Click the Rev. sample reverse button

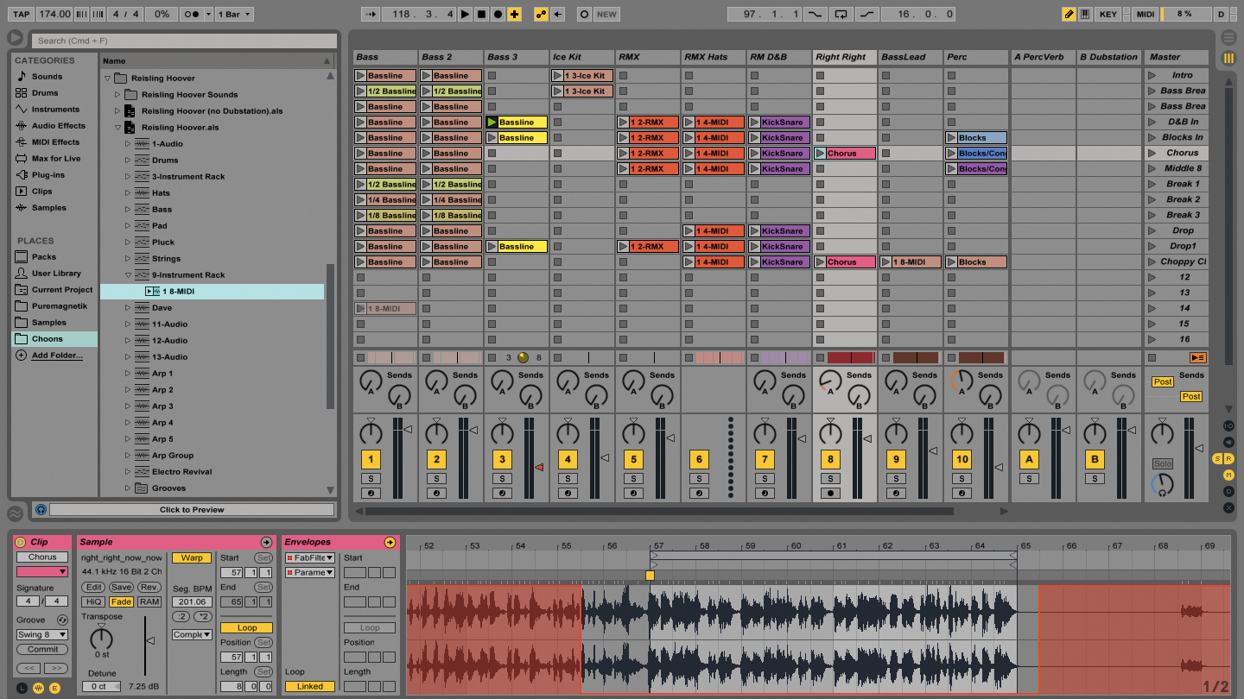point(149,587)
